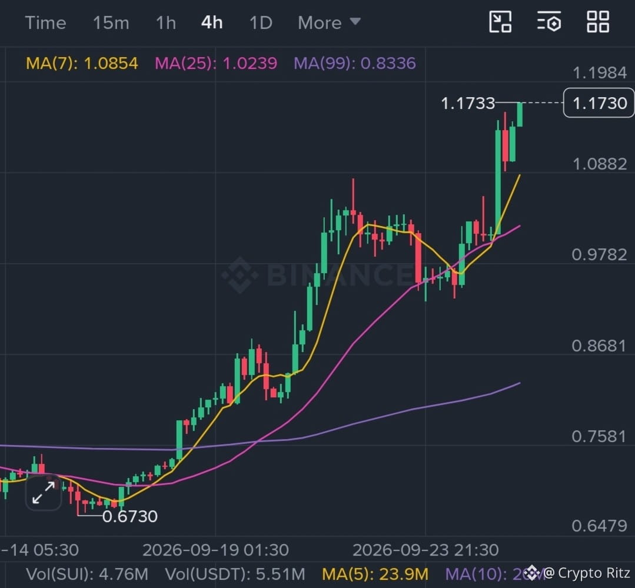Switch to the 1D timeframe

261,23
